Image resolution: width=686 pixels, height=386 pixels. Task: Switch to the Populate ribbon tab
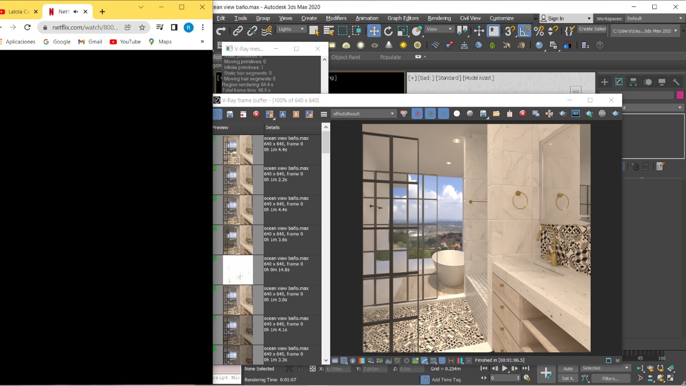390,57
